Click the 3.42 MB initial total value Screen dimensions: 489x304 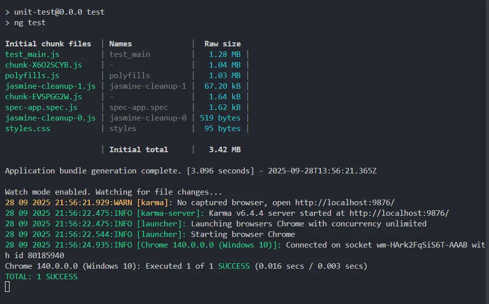tap(225, 150)
